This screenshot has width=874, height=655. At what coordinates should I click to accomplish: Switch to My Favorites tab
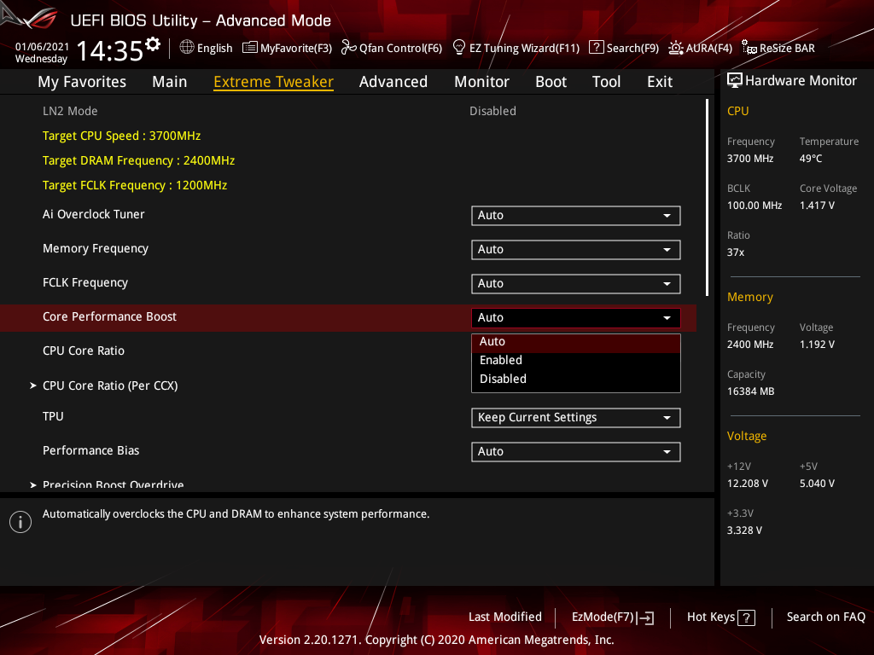[x=82, y=82]
